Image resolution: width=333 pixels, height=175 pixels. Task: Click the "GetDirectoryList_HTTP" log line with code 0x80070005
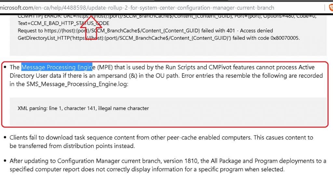(x=159, y=38)
